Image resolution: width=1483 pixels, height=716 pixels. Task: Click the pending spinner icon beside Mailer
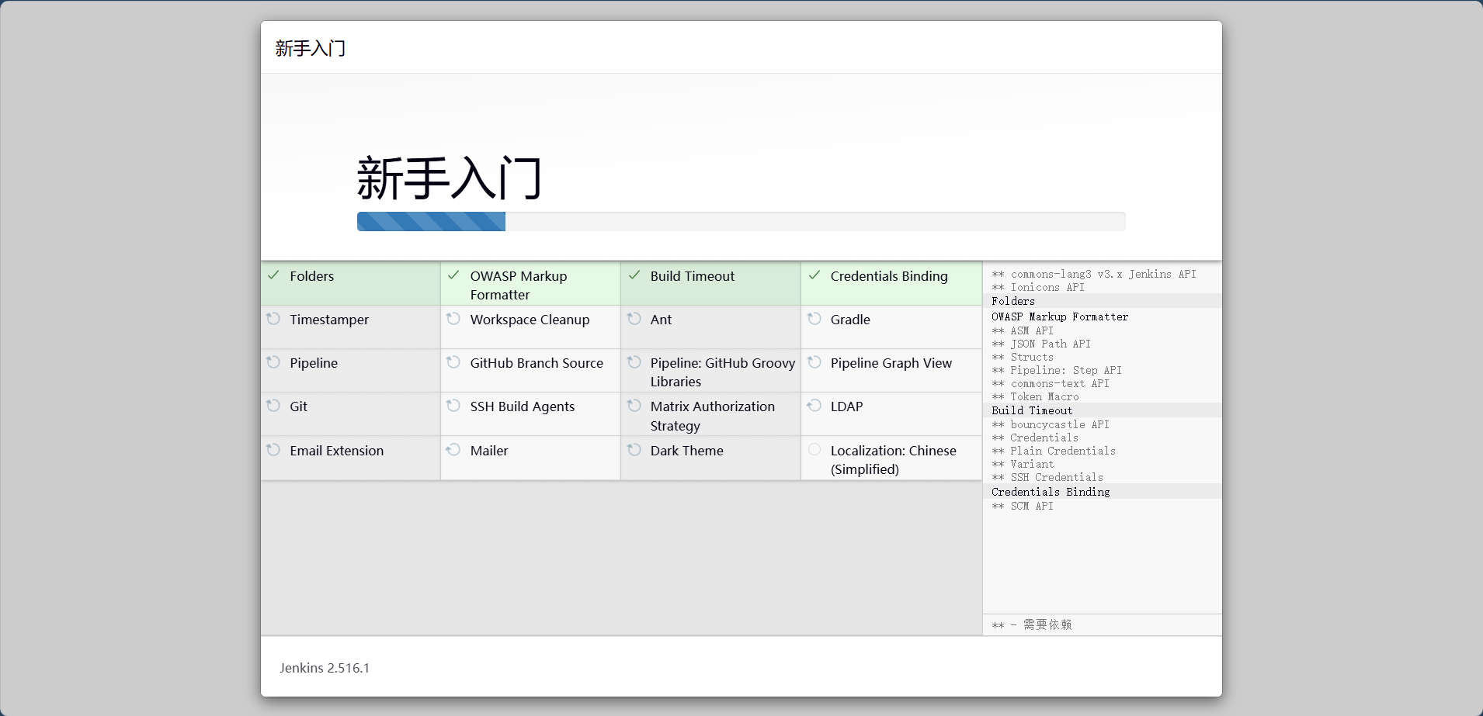(453, 450)
